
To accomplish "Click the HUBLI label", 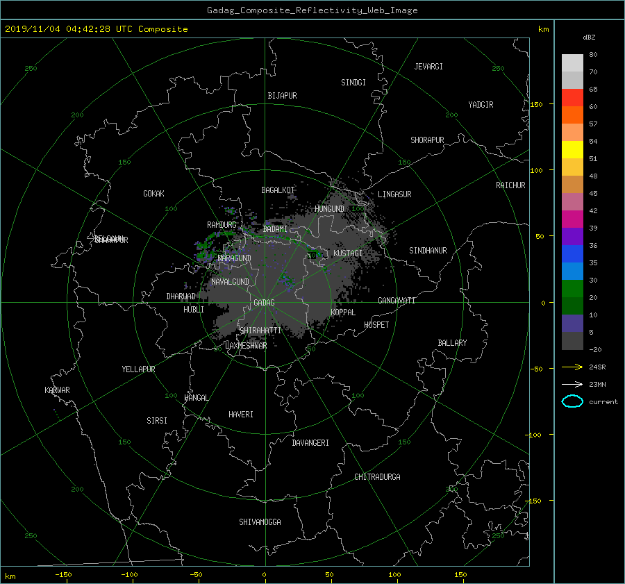I will click(x=194, y=310).
